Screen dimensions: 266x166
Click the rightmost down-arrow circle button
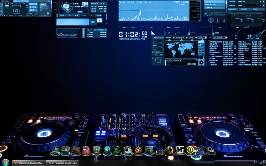point(224,20)
